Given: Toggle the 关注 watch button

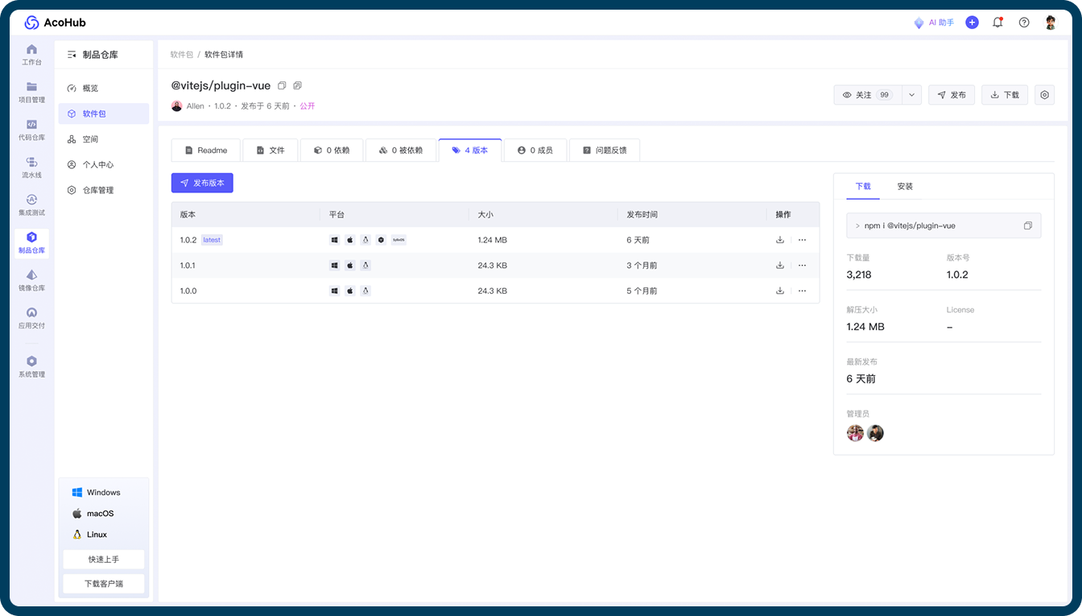Looking at the screenshot, I should [x=868, y=95].
